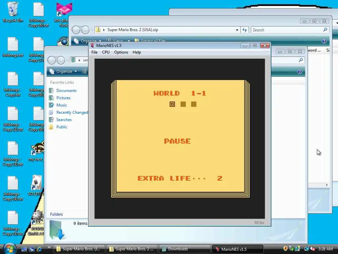Click the MarioNES game screen
This screenshot has width=338, height=254.
[x=180, y=139]
